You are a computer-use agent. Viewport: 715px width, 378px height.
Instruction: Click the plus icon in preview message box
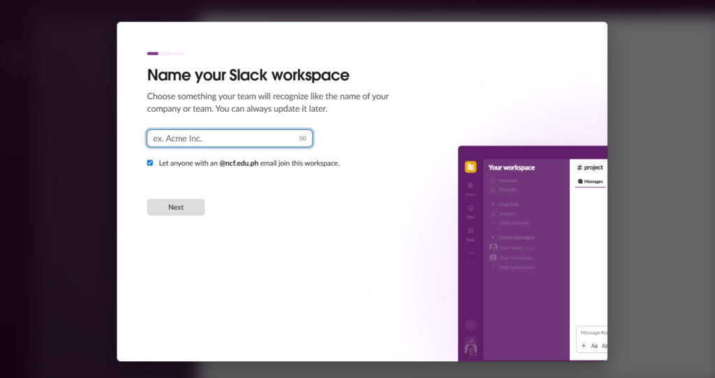(x=584, y=346)
